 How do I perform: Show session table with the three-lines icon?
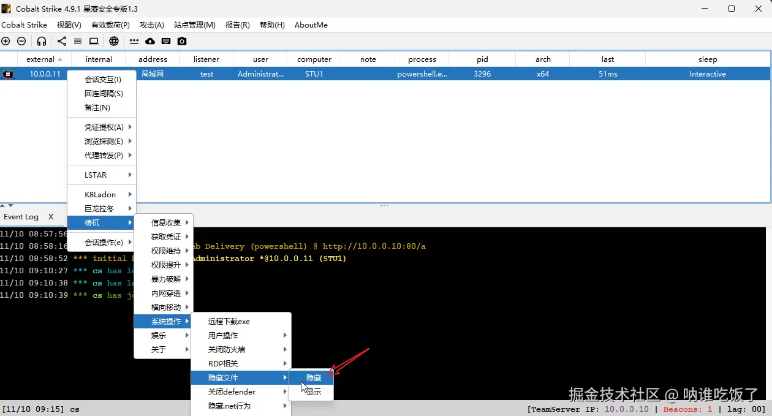[78, 41]
